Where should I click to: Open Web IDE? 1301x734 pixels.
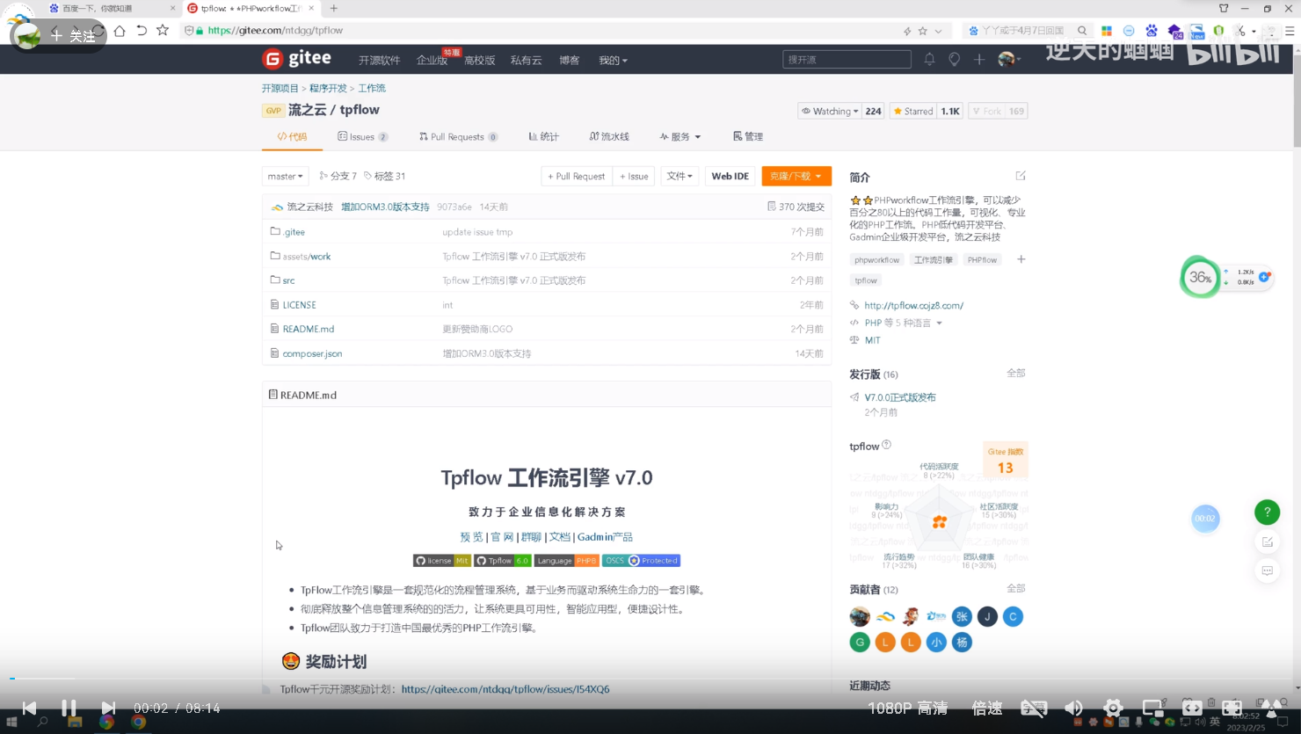(730, 176)
